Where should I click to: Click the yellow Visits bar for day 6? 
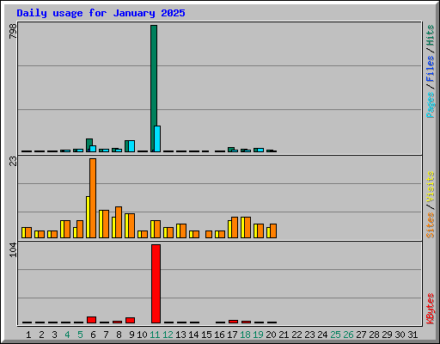coord(88,217)
